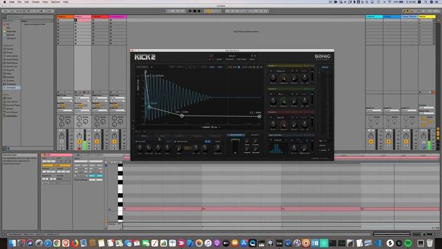Click the Record button in Live's transport
This screenshot has height=249, width=442.
coord(199,11)
